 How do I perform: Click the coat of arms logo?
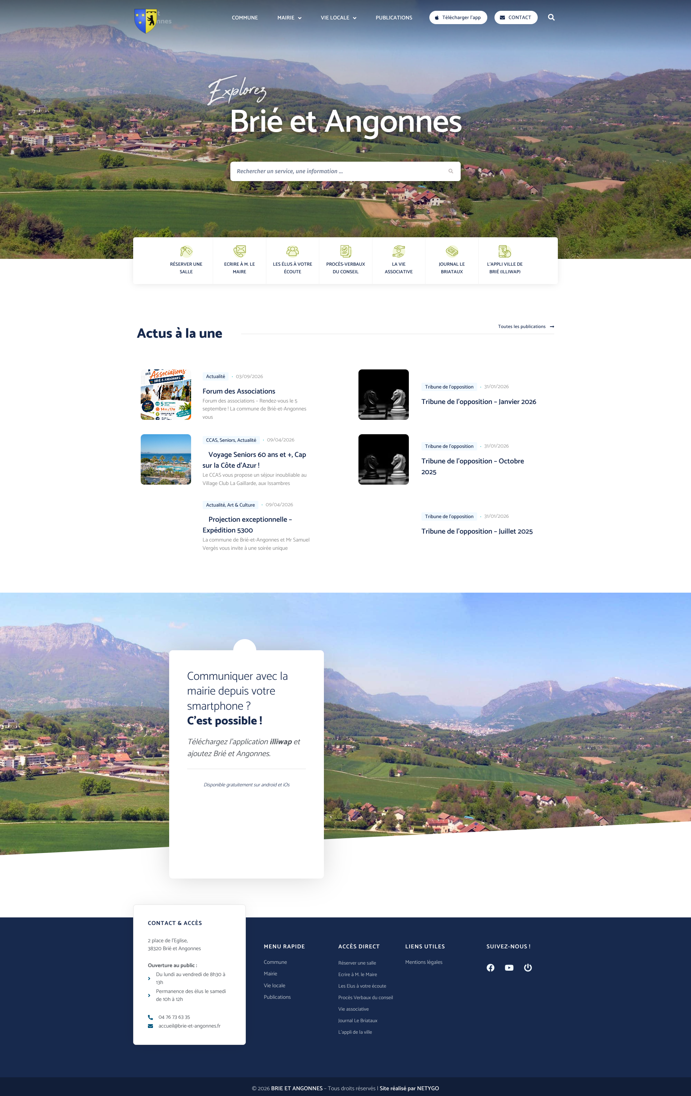(x=145, y=21)
